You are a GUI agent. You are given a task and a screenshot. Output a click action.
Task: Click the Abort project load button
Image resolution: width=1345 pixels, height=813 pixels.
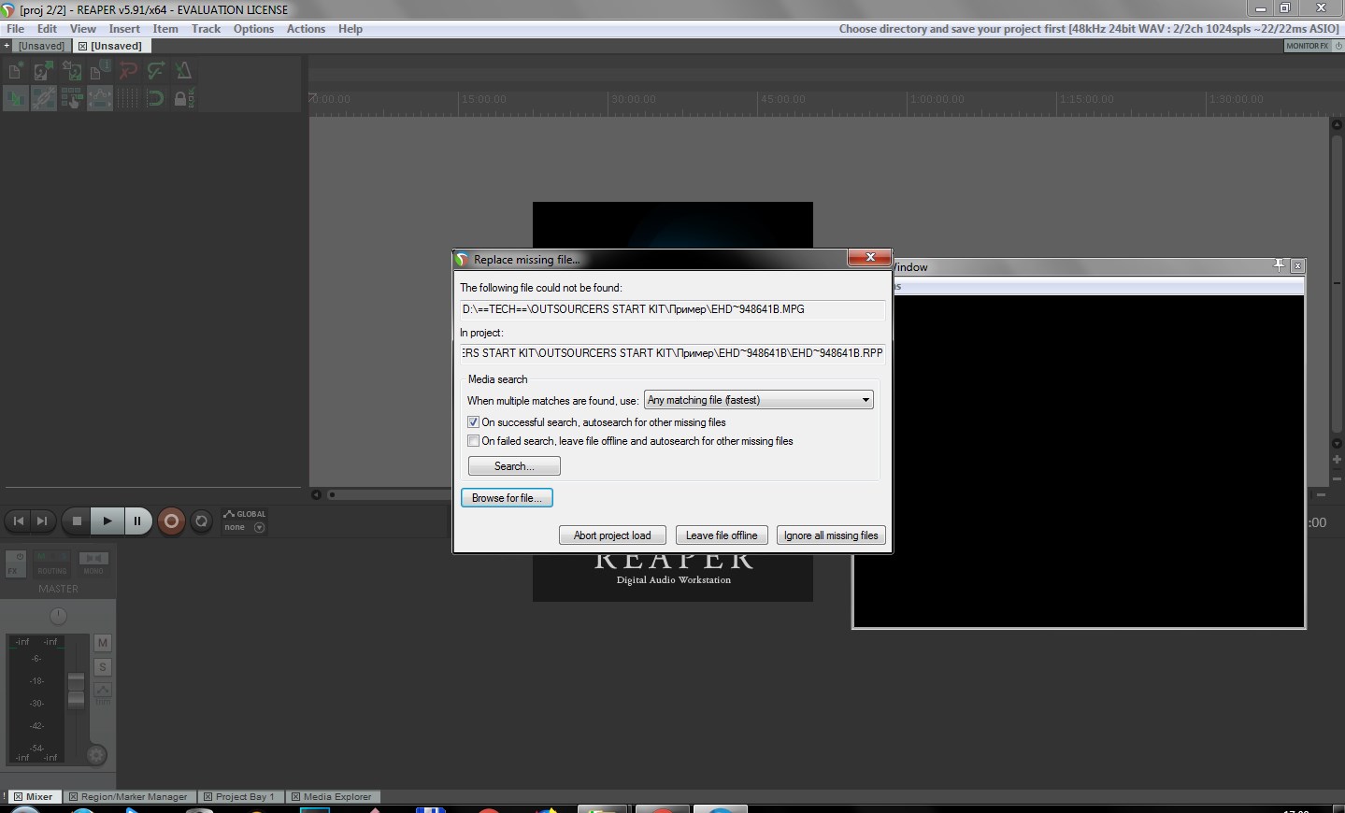pos(612,535)
